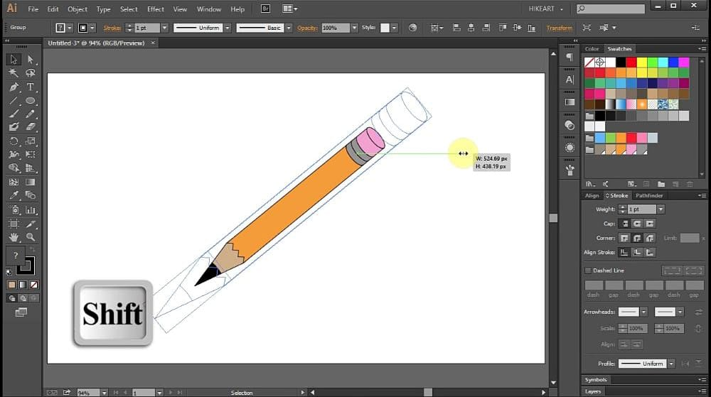Select the Pencil tool in toolbox
Screen dimensions: 711x397
coord(31,114)
